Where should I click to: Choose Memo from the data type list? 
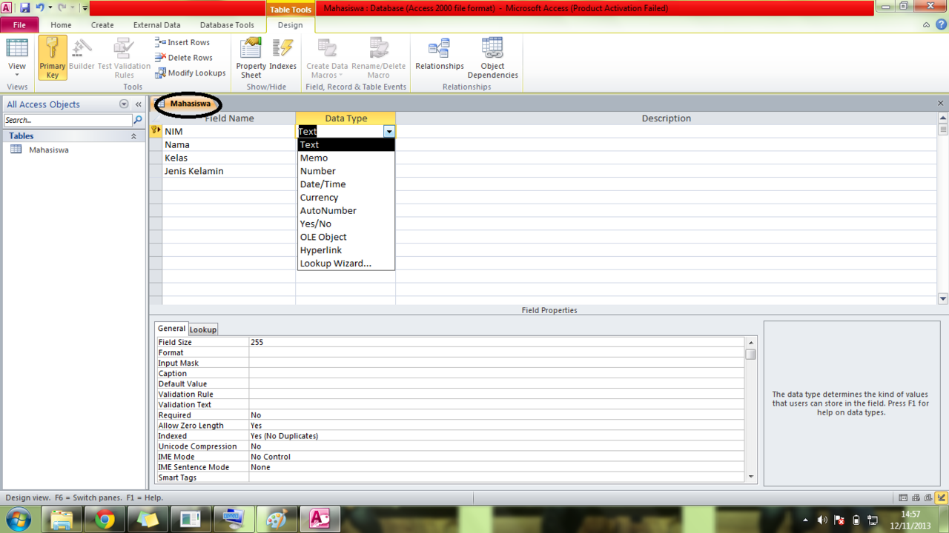coord(345,158)
